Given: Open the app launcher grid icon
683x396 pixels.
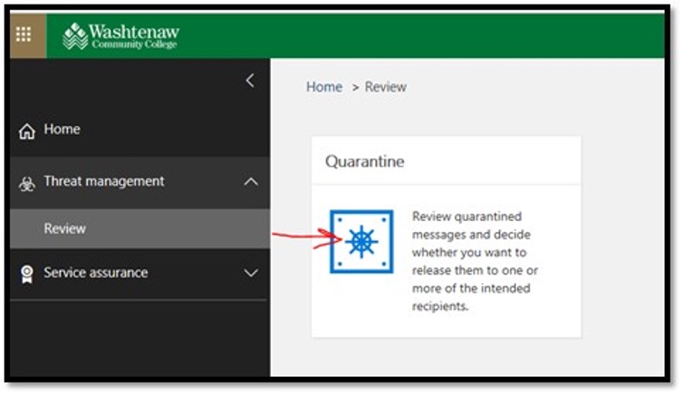Looking at the screenshot, I should [24, 34].
